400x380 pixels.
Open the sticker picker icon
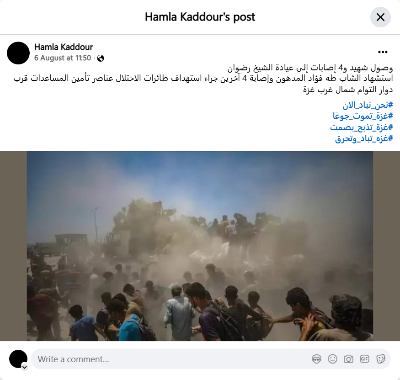coord(380,359)
